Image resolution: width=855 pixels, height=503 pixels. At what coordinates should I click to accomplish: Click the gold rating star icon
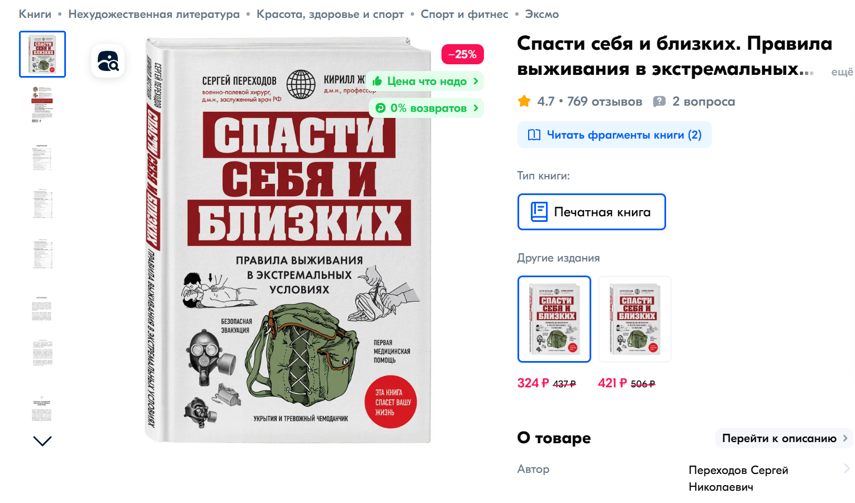click(x=524, y=101)
